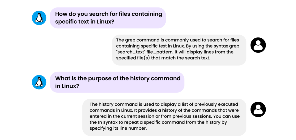The height and width of the screenshot is (140, 296).
Task: Click the "!n" syntax text in the history answer
Action: (x=100, y=122)
